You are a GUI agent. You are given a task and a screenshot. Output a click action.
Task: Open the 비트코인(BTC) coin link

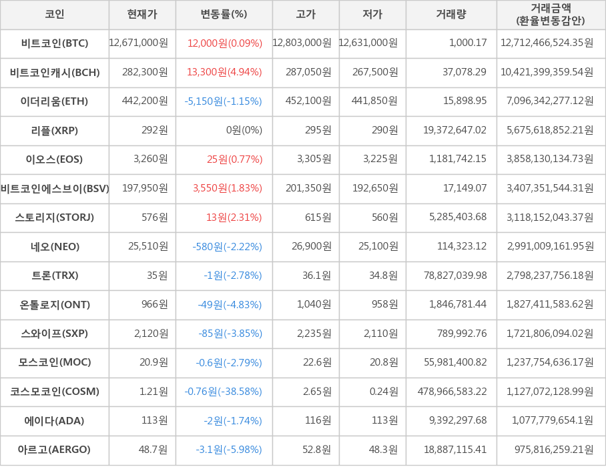point(55,43)
